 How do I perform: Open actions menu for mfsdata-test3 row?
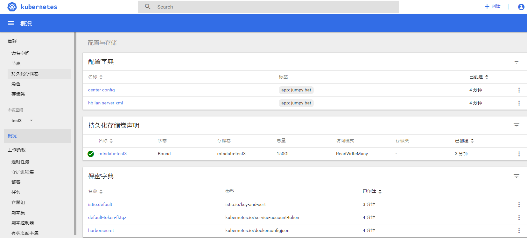519,154
